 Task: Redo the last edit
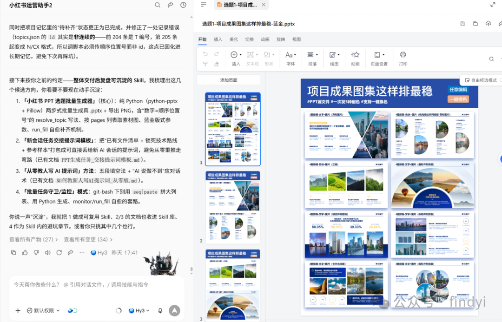click(217, 54)
